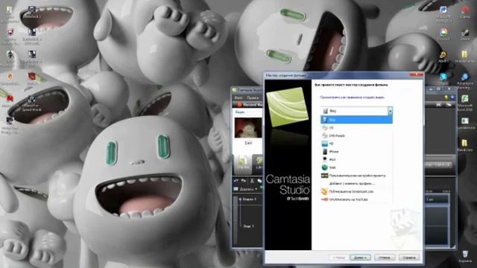Choose the iPod preset
477x268 pixels.
click(x=356, y=159)
